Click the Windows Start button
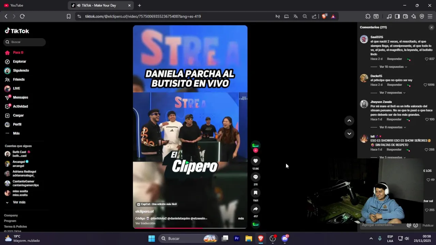Viewport: 436px width, 245px height. coord(152,239)
